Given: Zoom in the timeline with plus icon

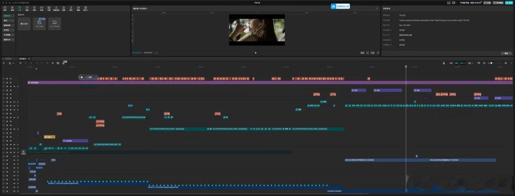Looking at the screenshot, I should [x=505, y=63].
